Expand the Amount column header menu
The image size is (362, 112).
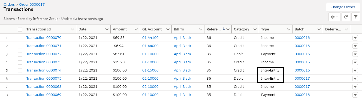pyautogui.click(x=136, y=29)
